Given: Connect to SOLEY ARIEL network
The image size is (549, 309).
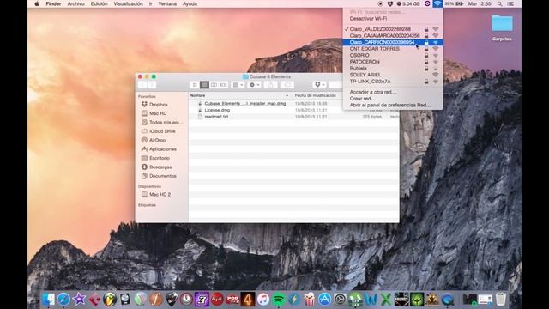Looking at the screenshot, I should click(x=393, y=75).
